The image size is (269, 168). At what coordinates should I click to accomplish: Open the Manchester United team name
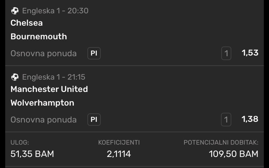(49, 89)
